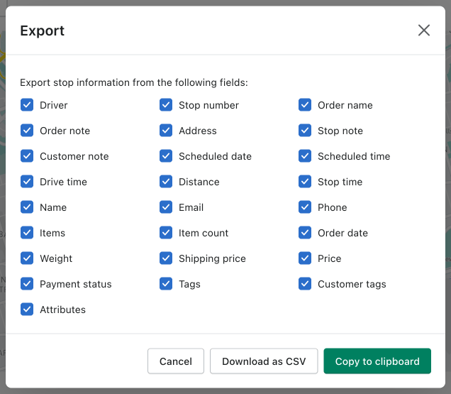
Task: Uncheck the Shipping price checkbox
Action: click(166, 258)
